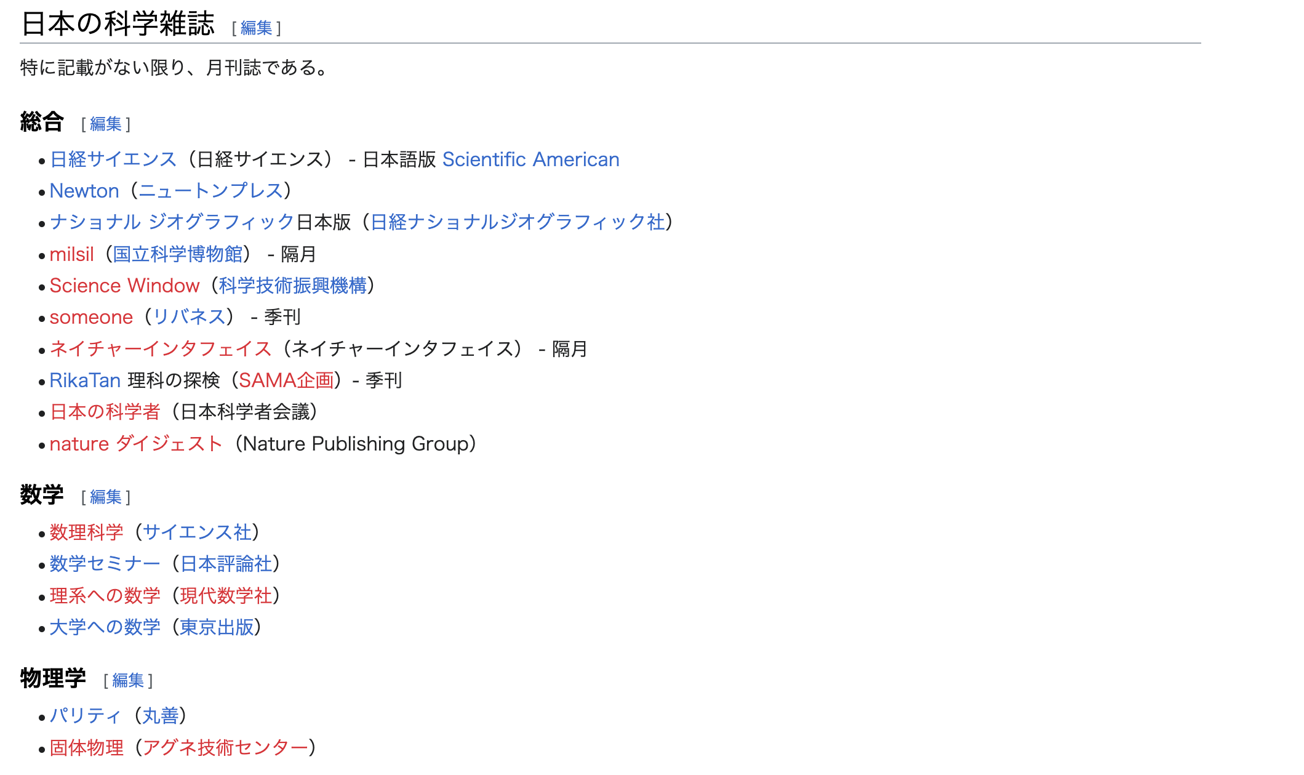Click 編集 next to 物理学 heading
This screenshot has height=775, width=1304.
128,681
